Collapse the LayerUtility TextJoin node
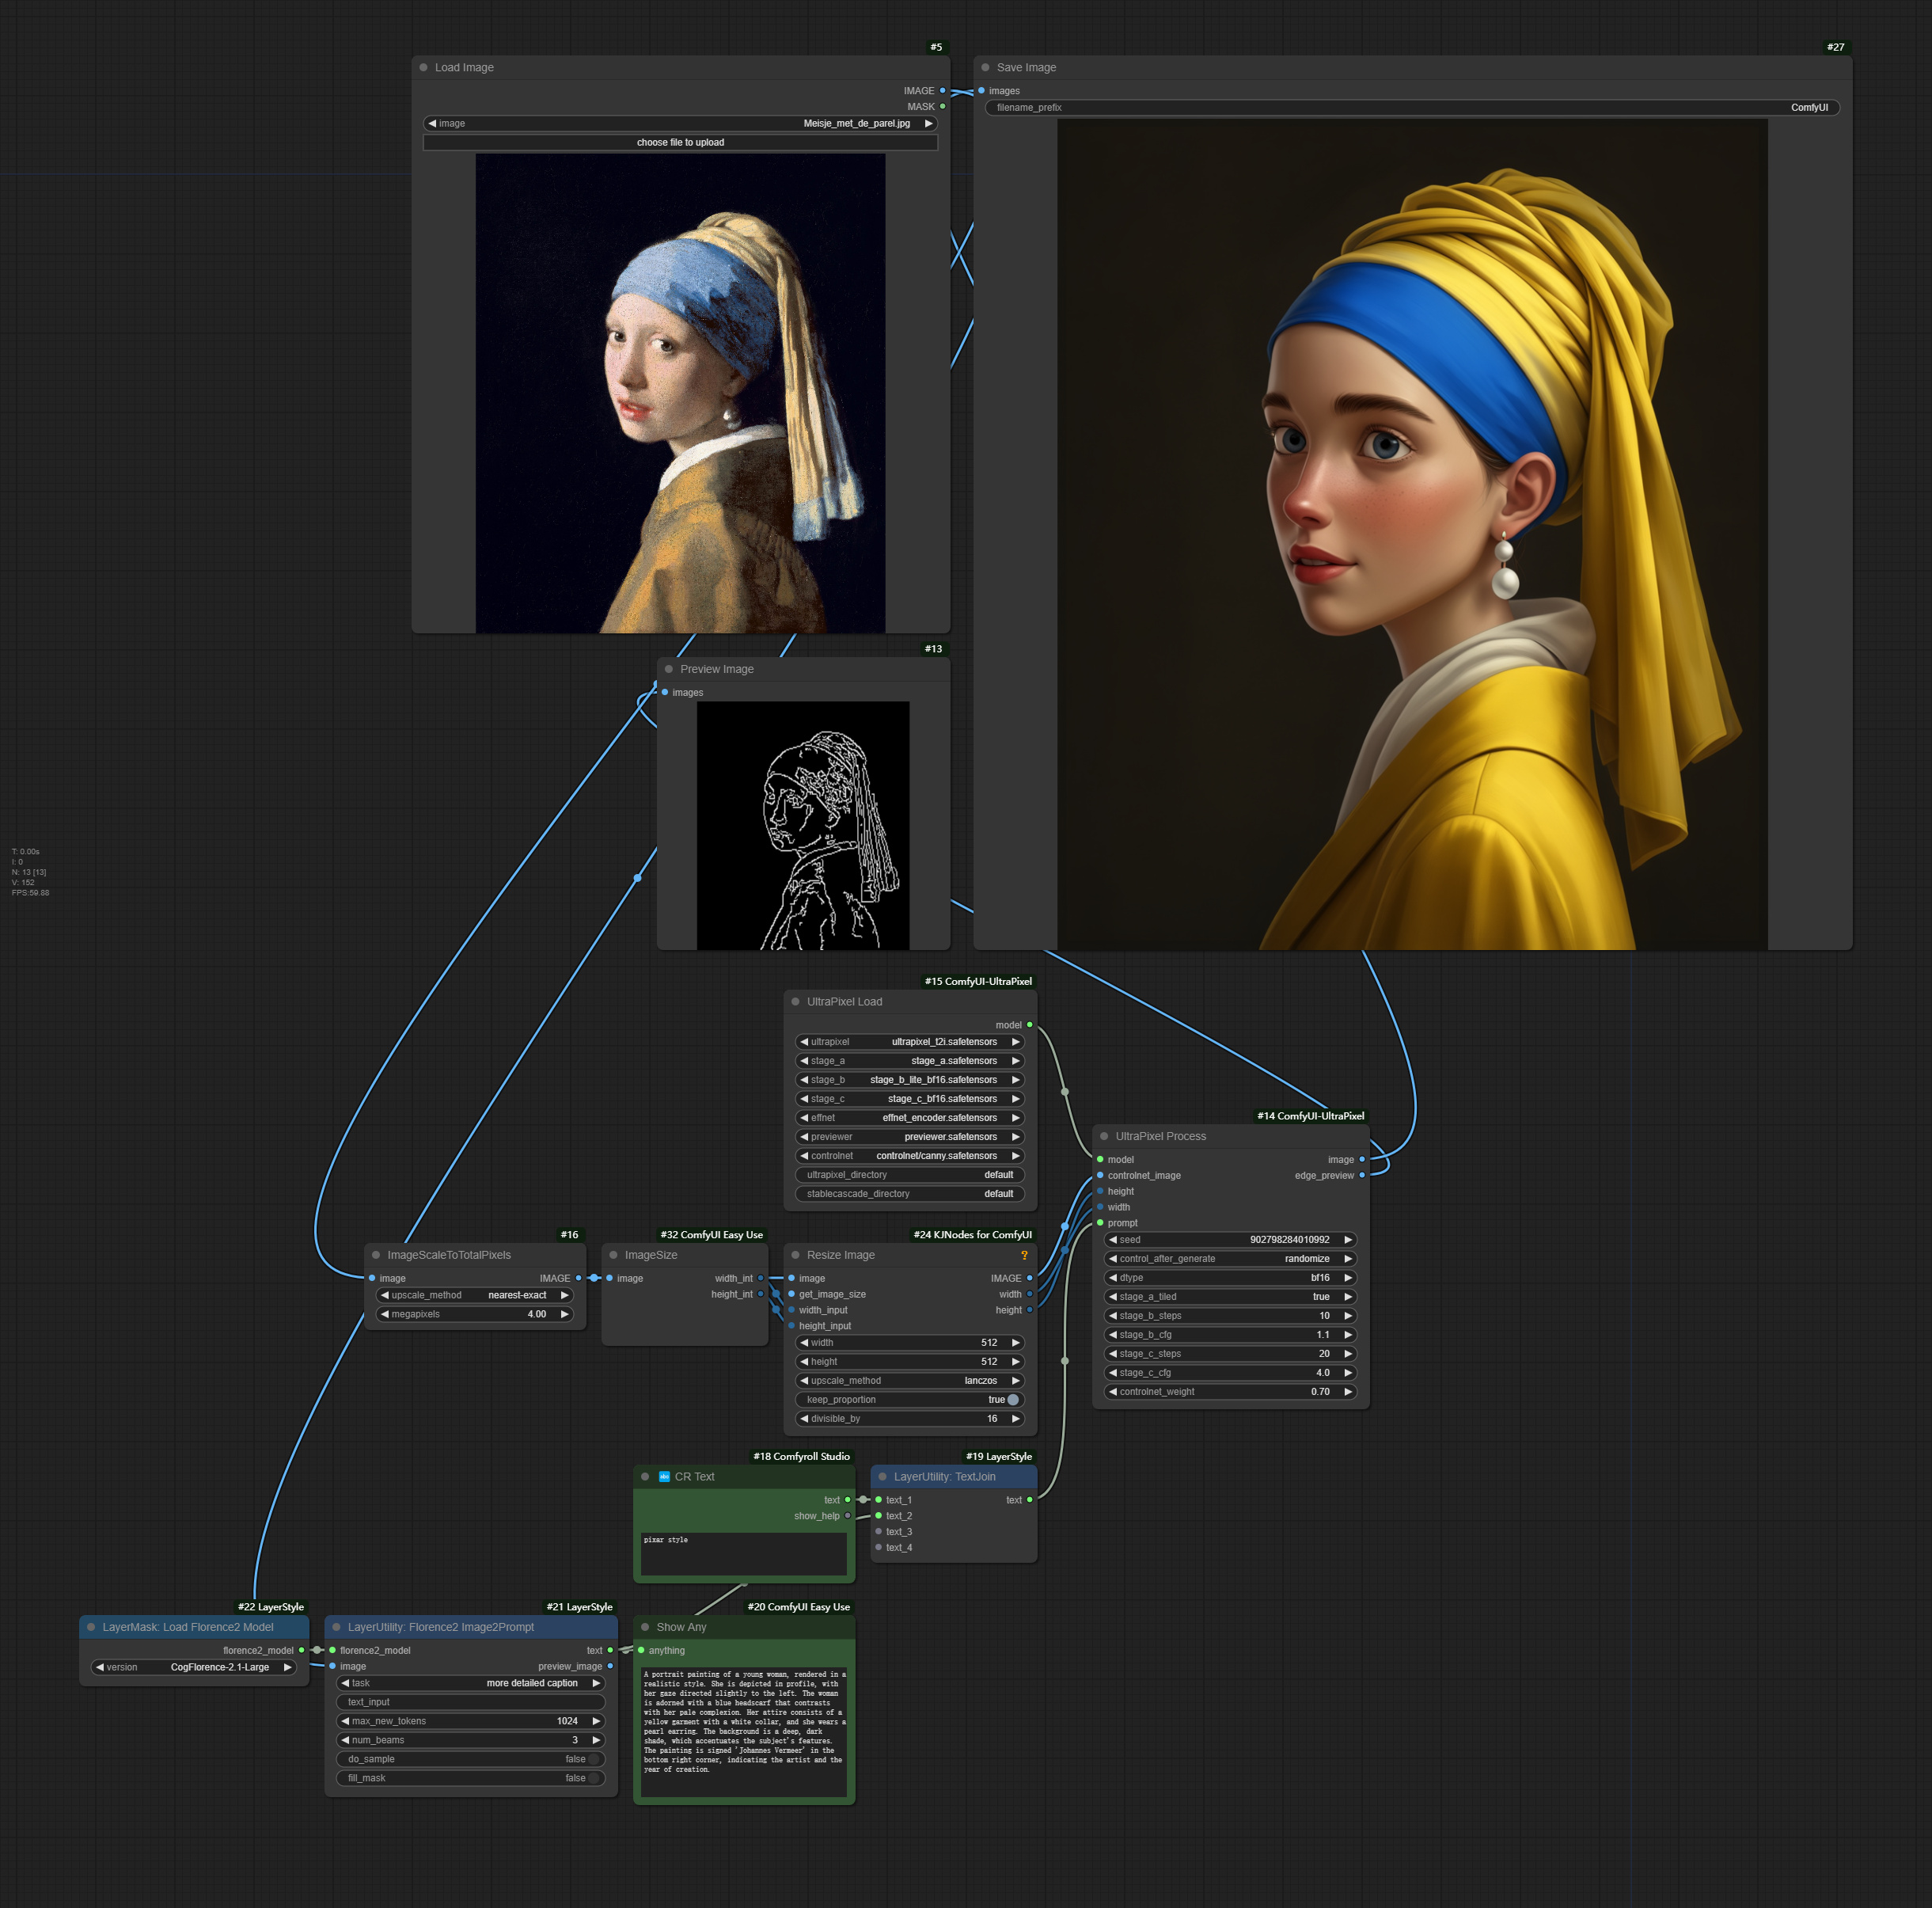This screenshot has width=1932, height=1908. point(883,1476)
